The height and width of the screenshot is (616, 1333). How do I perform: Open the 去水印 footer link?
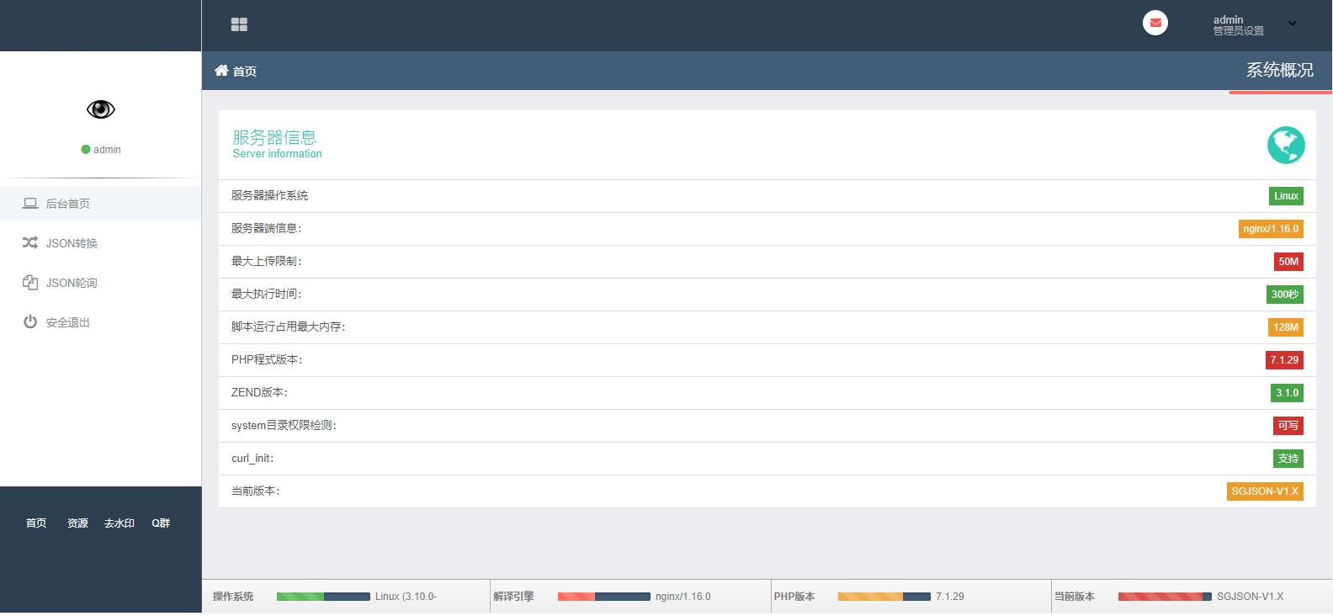[x=119, y=523]
